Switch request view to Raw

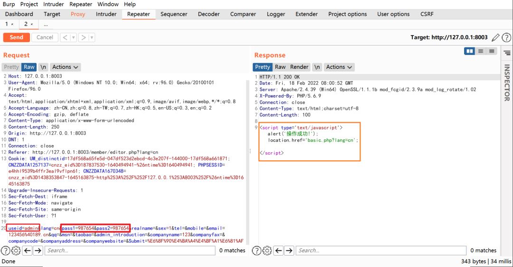tap(29, 67)
